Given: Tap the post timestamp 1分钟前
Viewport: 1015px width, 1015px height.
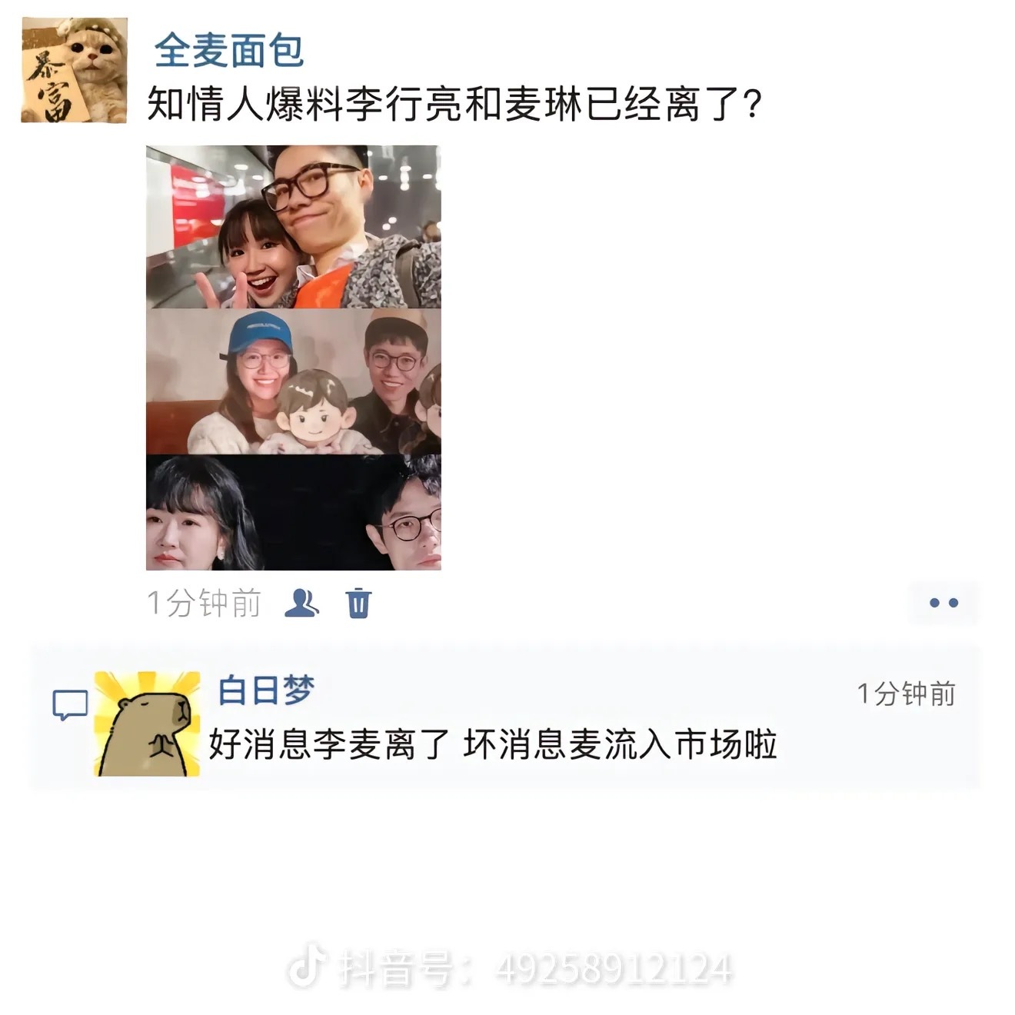Looking at the screenshot, I should point(204,604).
